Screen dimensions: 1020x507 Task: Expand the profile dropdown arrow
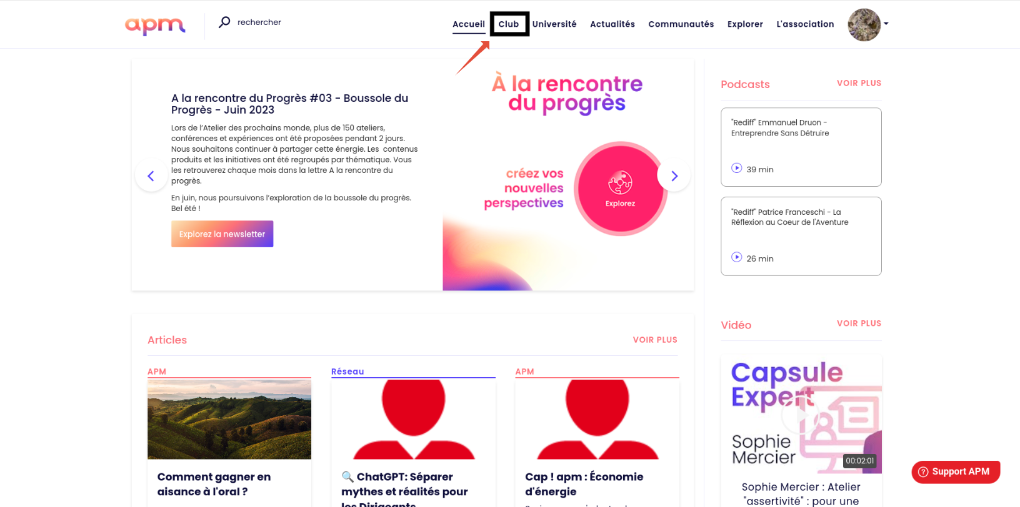click(886, 24)
